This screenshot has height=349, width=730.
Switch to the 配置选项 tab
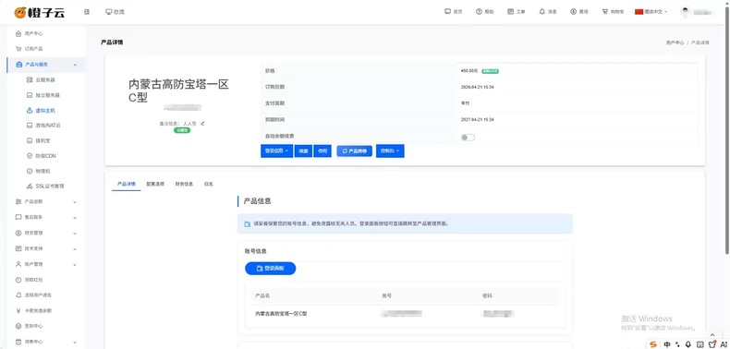pos(155,185)
